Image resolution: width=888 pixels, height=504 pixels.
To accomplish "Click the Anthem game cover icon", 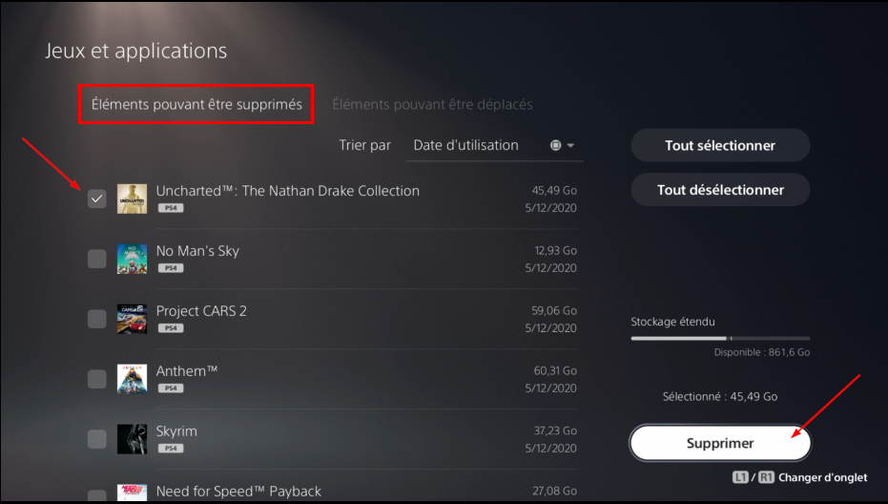I will [x=132, y=379].
